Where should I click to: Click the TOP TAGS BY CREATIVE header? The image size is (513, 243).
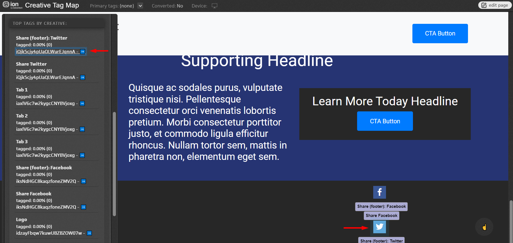click(x=40, y=24)
